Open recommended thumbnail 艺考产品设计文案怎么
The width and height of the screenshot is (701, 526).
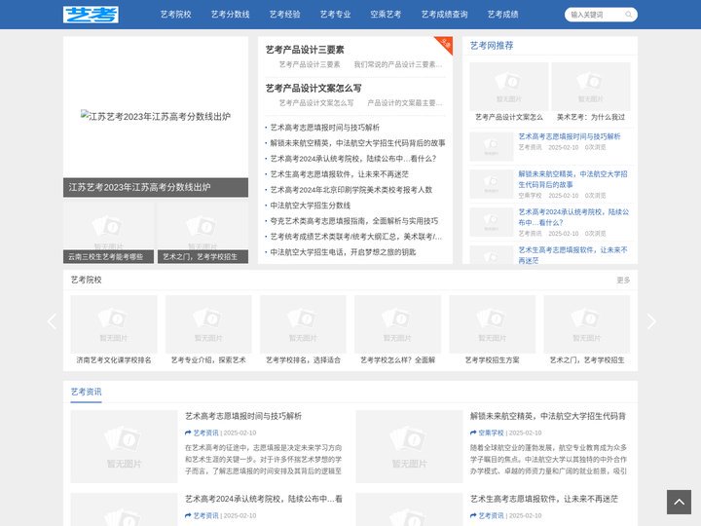point(509,93)
